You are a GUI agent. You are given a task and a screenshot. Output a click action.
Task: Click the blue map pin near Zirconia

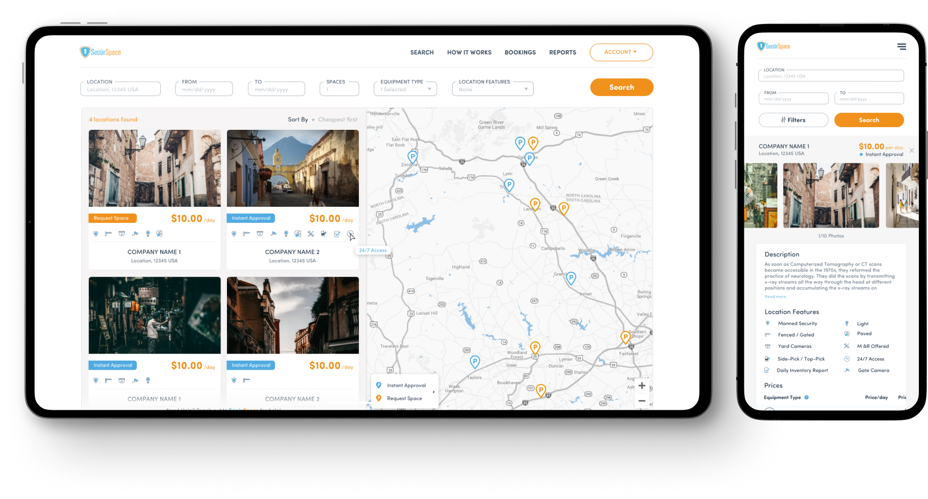pos(412,157)
